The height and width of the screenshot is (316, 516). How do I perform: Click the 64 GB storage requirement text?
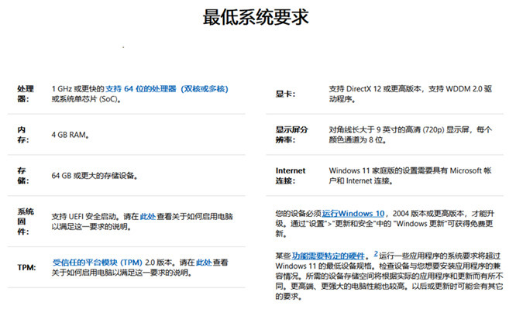pos(94,176)
